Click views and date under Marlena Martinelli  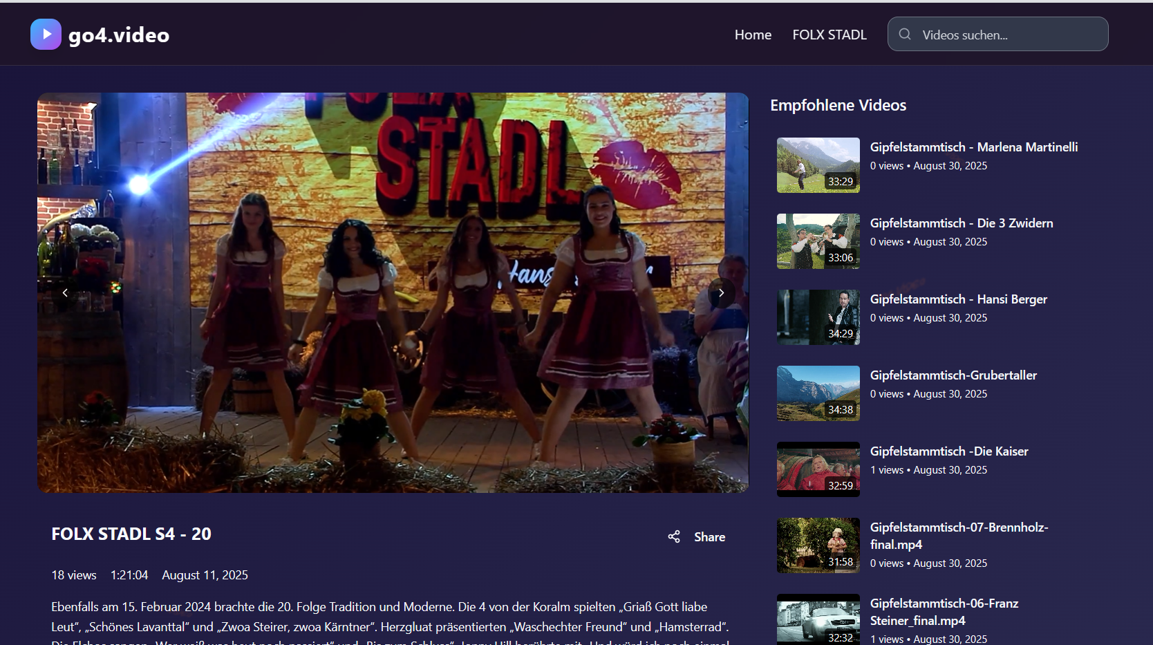(x=929, y=166)
